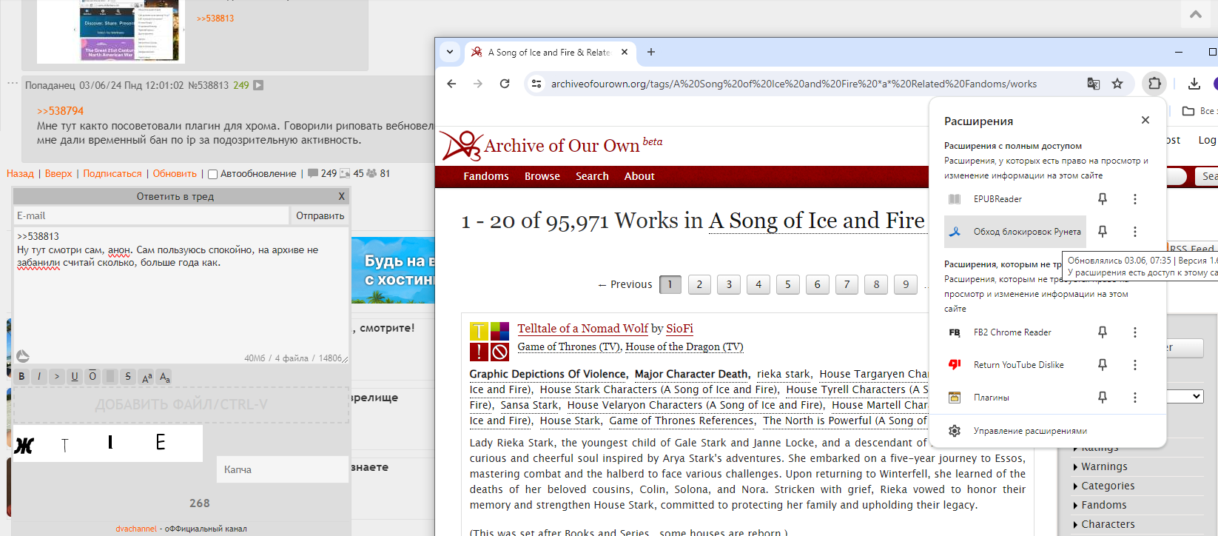This screenshot has height=536, width=1218.
Task: Expand the Characters filter on AO3
Action: (x=1103, y=524)
